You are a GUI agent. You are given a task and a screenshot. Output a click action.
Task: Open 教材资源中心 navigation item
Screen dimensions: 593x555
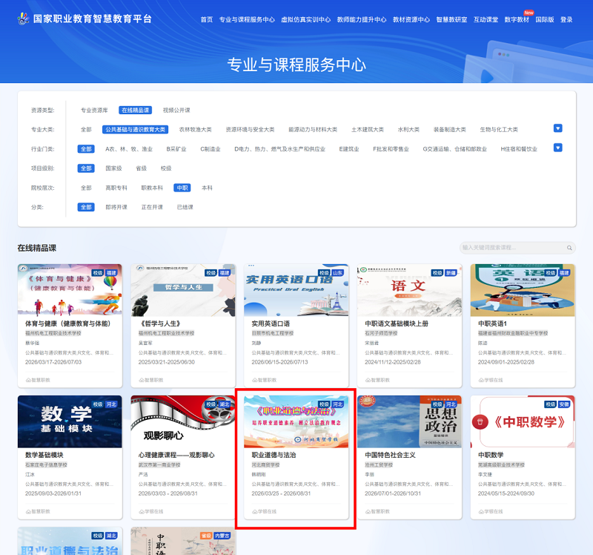pos(411,20)
